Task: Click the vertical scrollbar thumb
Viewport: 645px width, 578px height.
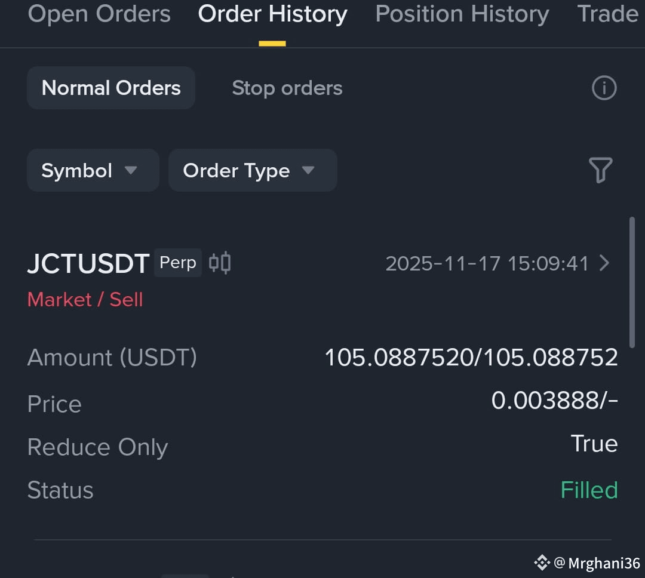Action: click(x=632, y=282)
